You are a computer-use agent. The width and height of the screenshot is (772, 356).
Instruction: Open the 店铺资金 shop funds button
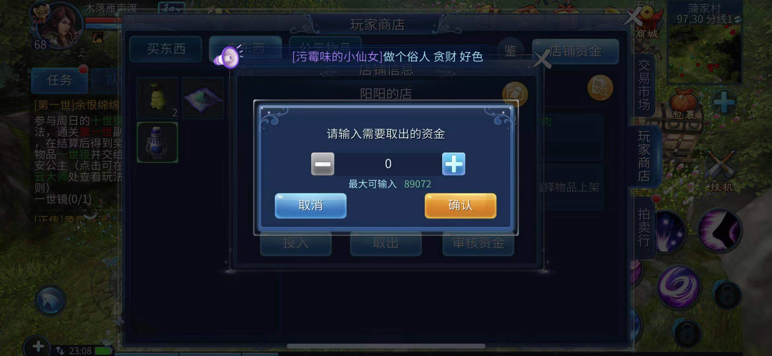575,51
